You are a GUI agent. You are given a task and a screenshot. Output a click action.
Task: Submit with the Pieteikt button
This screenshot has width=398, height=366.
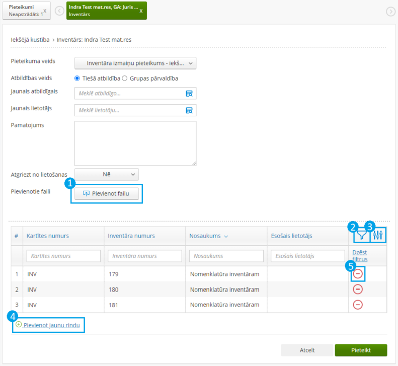pyautogui.click(x=361, y=350)
